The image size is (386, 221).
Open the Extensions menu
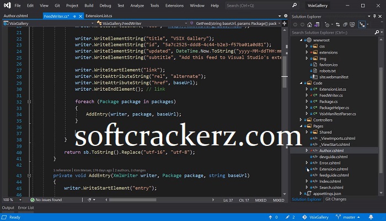pyautogui.click(x=175, y=6)
